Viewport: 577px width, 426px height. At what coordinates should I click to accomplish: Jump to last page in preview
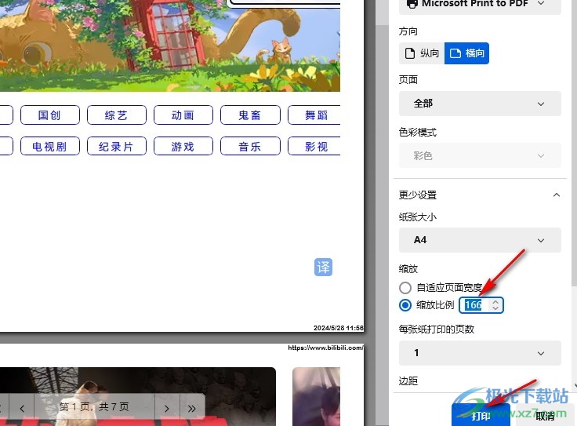pyautogui.click(x=192, y=408)
